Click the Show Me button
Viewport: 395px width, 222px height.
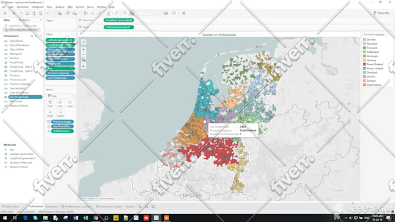[382, 13]
